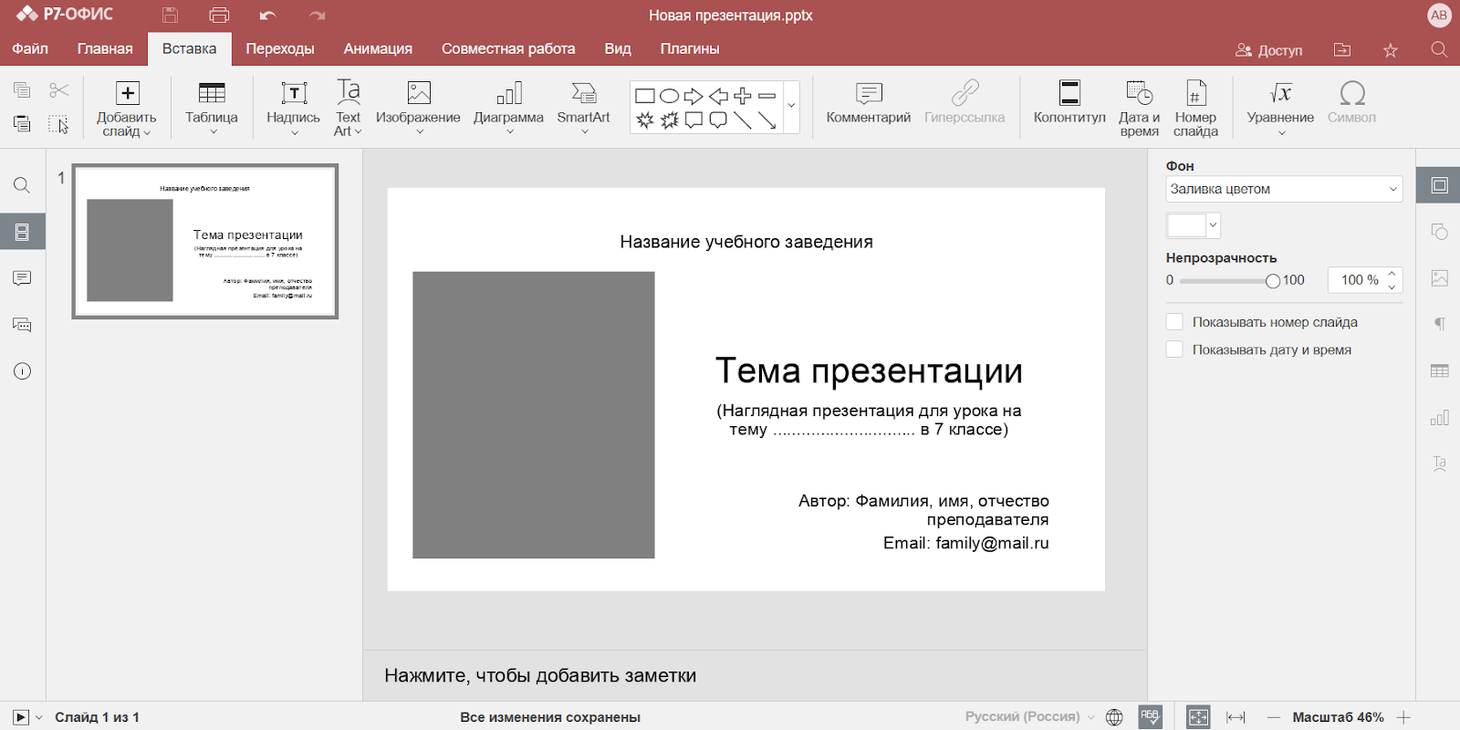The height and width of the screenshot is (730, 1460).
Task: Open Shape settings in right sidebar
Action: tap(1439, 232)
